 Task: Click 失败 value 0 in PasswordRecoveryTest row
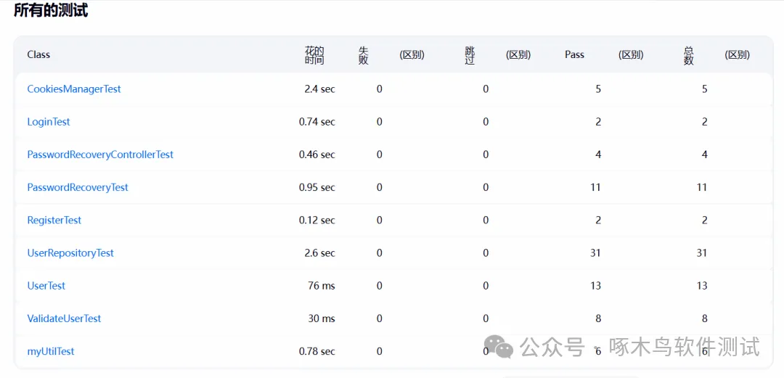(380, 187)
